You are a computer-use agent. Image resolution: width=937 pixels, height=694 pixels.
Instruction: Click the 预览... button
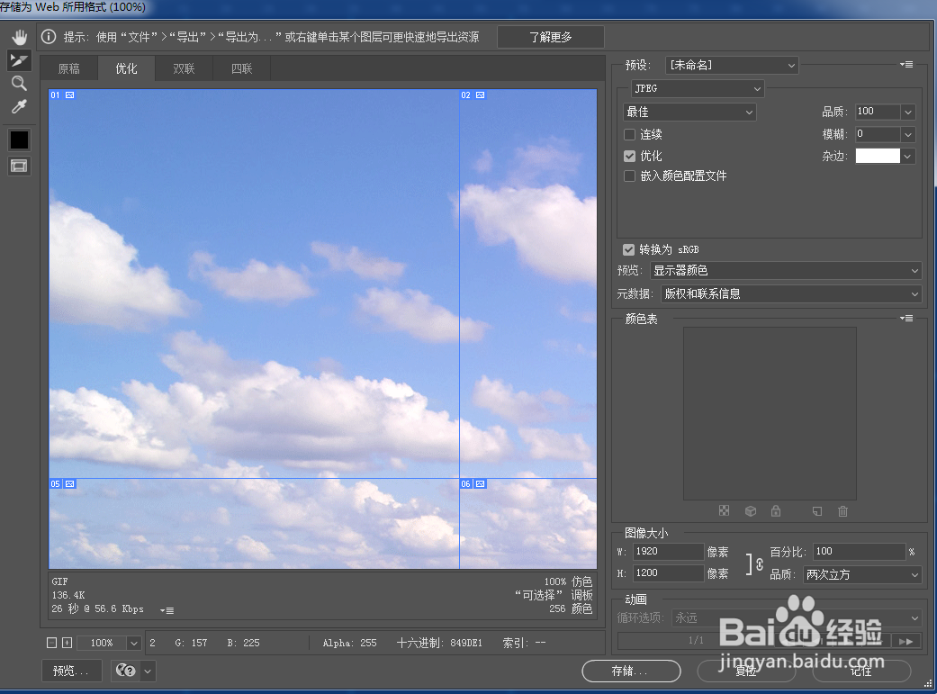71,671
